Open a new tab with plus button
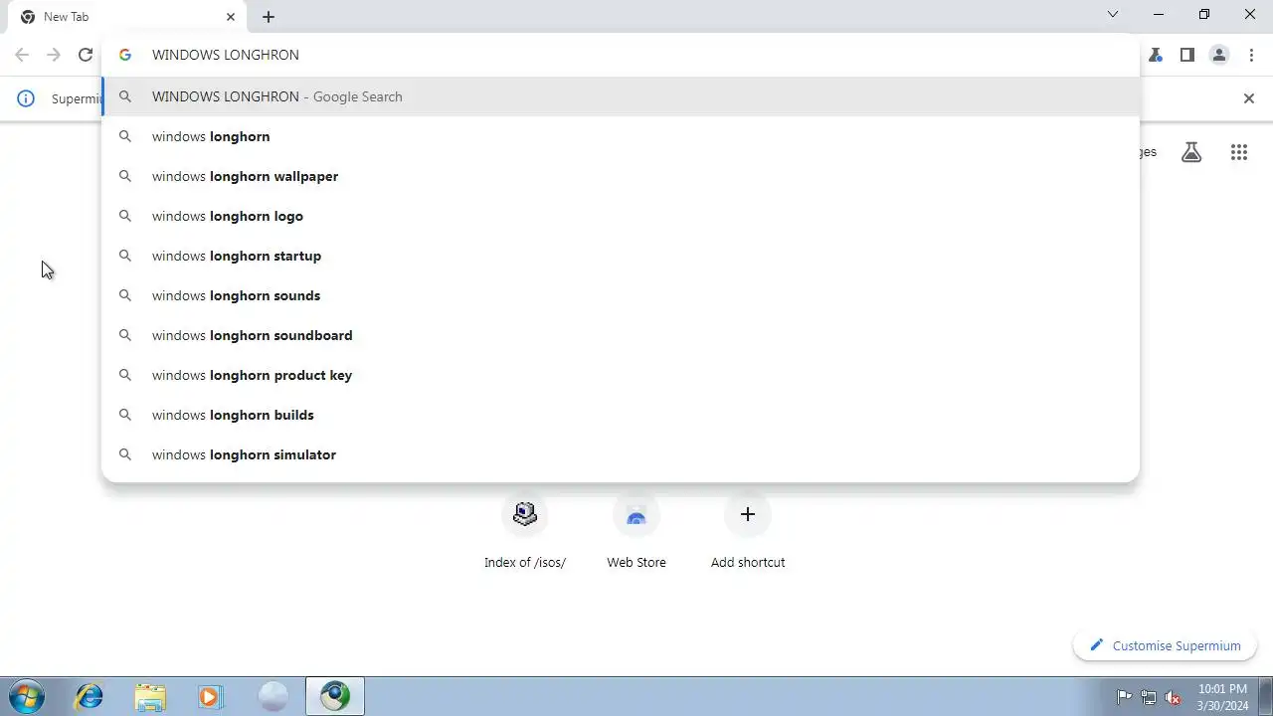This screenshot has width=1273, height=716. 269,17
